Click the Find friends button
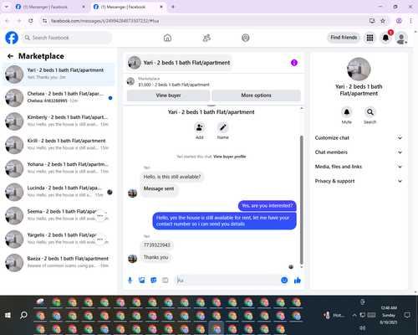This screenshot has width=418, height=335. [344, 38]
